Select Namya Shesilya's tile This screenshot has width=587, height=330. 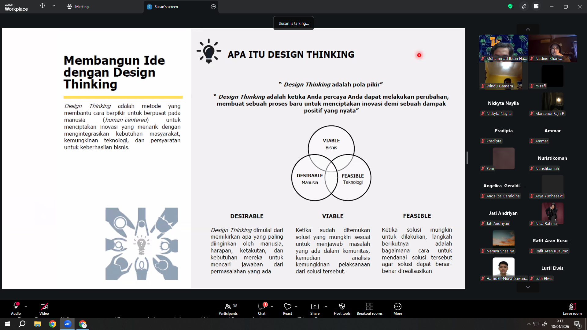pyautogui.click(x=504, y=241)
